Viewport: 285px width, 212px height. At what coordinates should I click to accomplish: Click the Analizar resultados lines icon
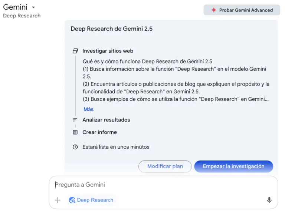75,120
